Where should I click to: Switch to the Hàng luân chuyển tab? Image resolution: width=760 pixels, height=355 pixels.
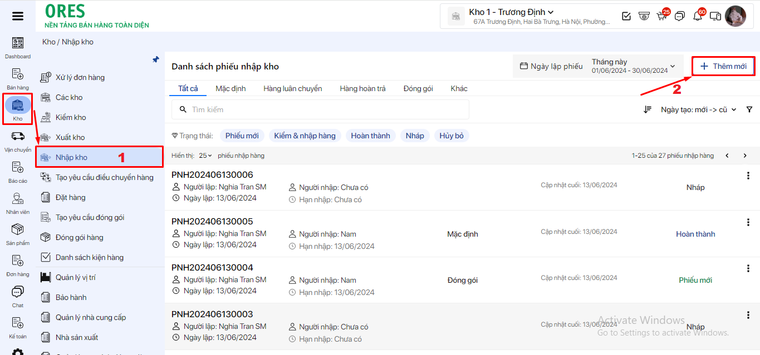click(292, 88)
